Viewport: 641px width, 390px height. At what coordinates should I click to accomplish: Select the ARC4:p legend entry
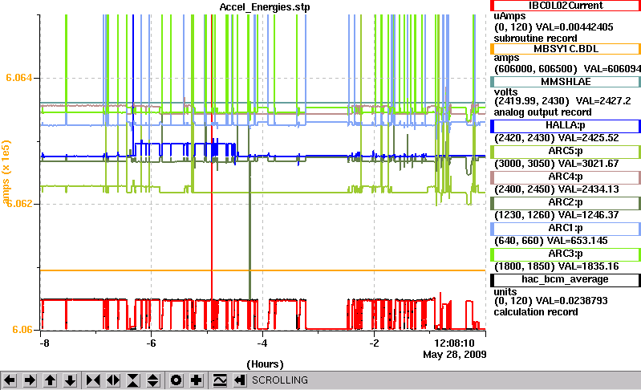coord(566,177)
